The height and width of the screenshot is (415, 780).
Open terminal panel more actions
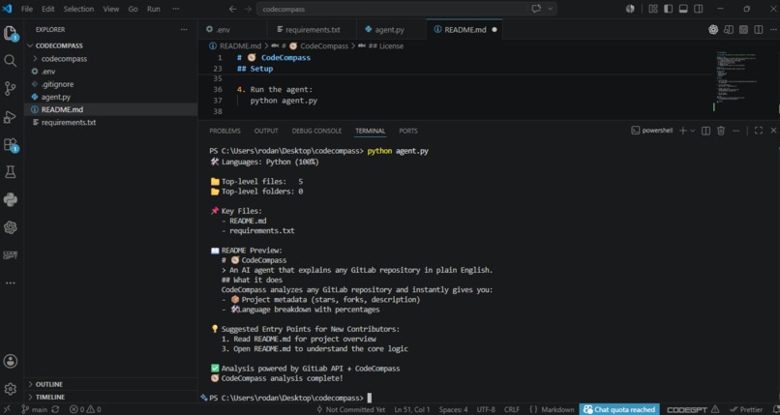(736, 131)
